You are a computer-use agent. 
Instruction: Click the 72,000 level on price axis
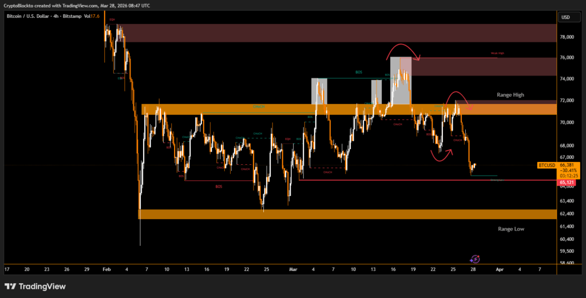click(x=566, y=101)
